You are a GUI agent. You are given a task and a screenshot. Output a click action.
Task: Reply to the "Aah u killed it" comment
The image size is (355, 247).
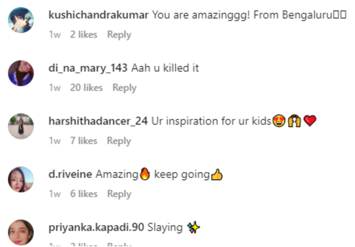point(124,88)
